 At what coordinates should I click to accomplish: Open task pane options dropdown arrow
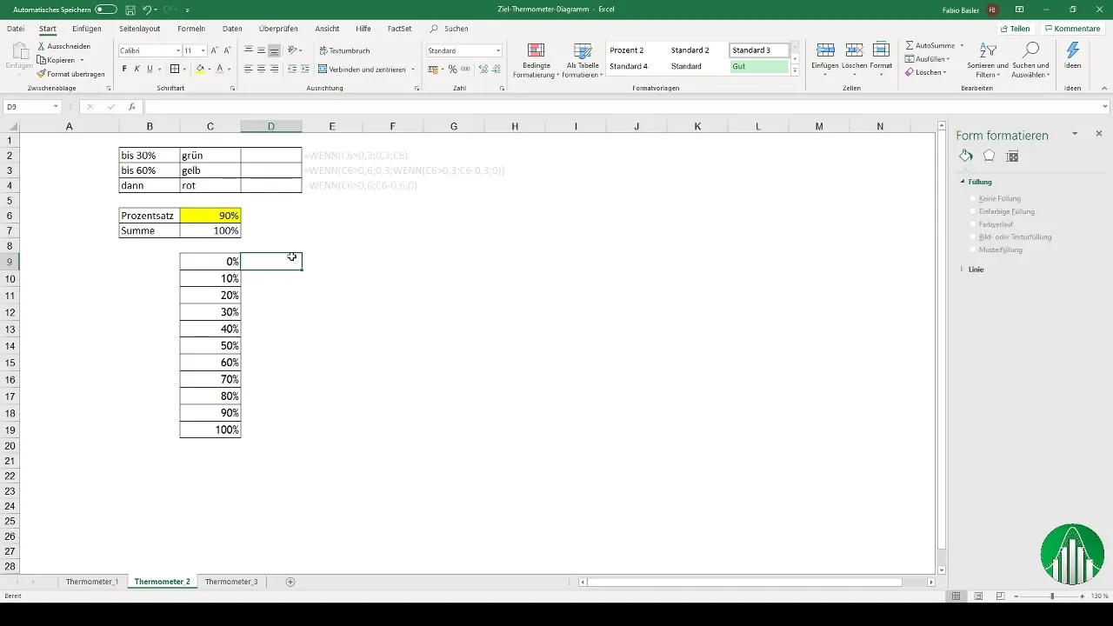(1075, 134)
